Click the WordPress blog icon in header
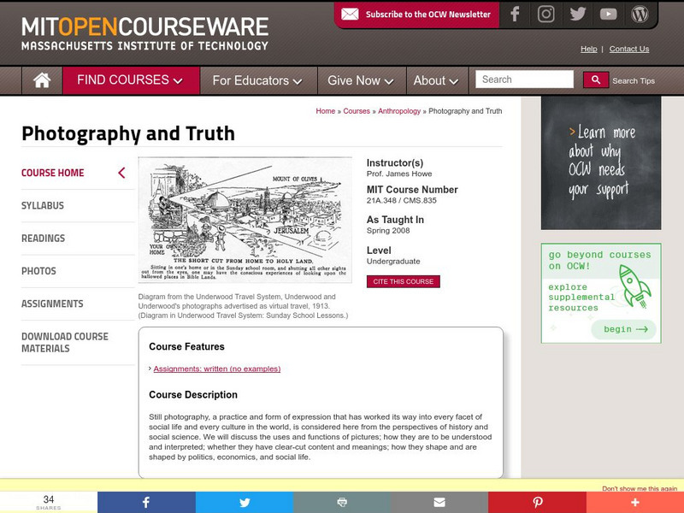Viewport: 684px width, 513px height. 640,14
